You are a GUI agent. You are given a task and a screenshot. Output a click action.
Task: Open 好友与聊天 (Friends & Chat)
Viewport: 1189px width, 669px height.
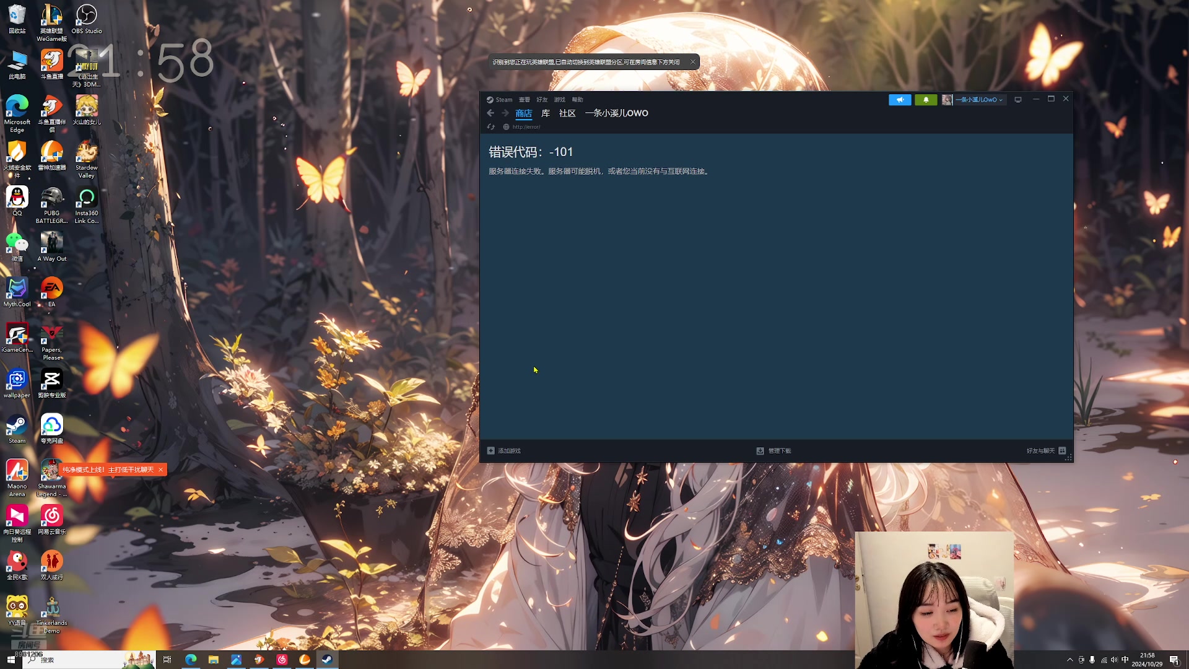click(1046, 451)
